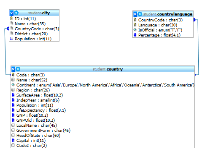Image resolution: width=202 pixels, height=157 pixels.
Task: Click numeric hash icon beside LifeExpectancy
Action: [13, 110]
